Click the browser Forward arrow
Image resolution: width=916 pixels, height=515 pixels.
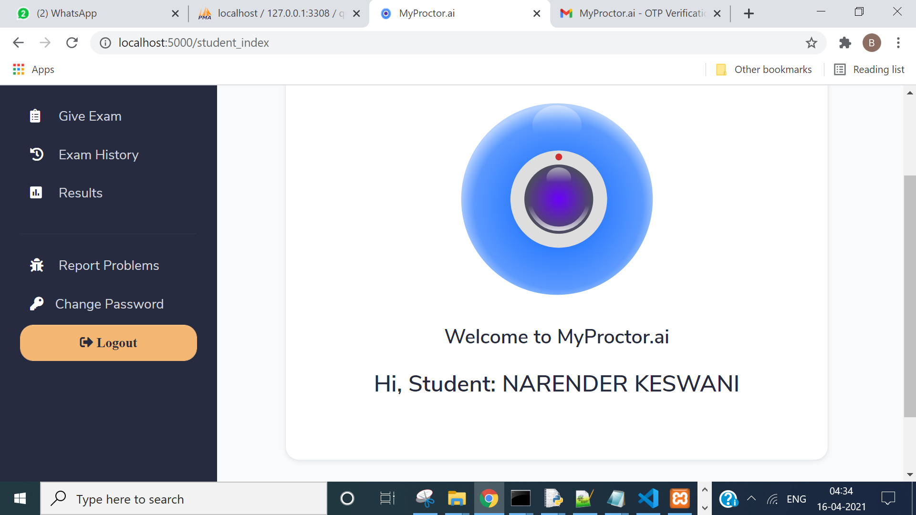point(45,42)
